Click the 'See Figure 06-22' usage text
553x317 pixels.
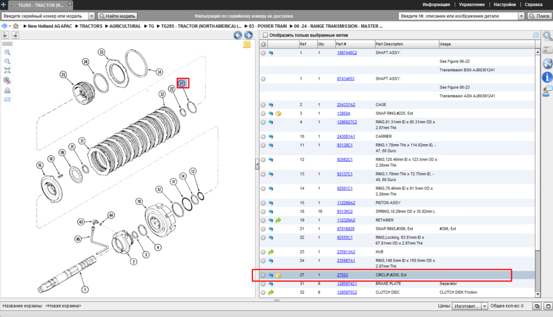(x=454, y=61)
